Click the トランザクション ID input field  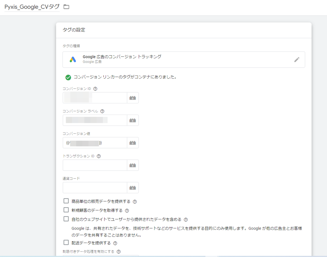tap(95, 165)
